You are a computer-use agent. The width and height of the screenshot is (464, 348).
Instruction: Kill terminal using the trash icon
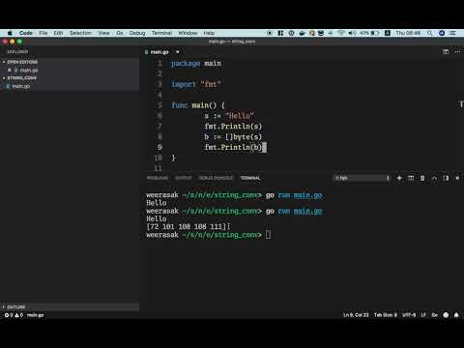click(422, 178)
